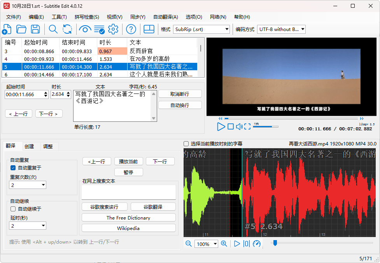Screen dimensions: 380x263
Task: Play from the waveform toolbar
Action: coord(237,244)
